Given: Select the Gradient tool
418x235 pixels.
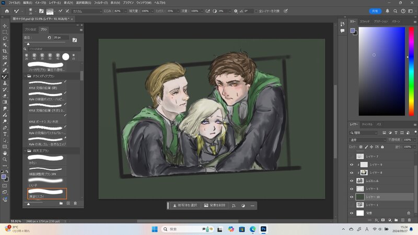Looking at the screenshot, I should coord(5,102).
